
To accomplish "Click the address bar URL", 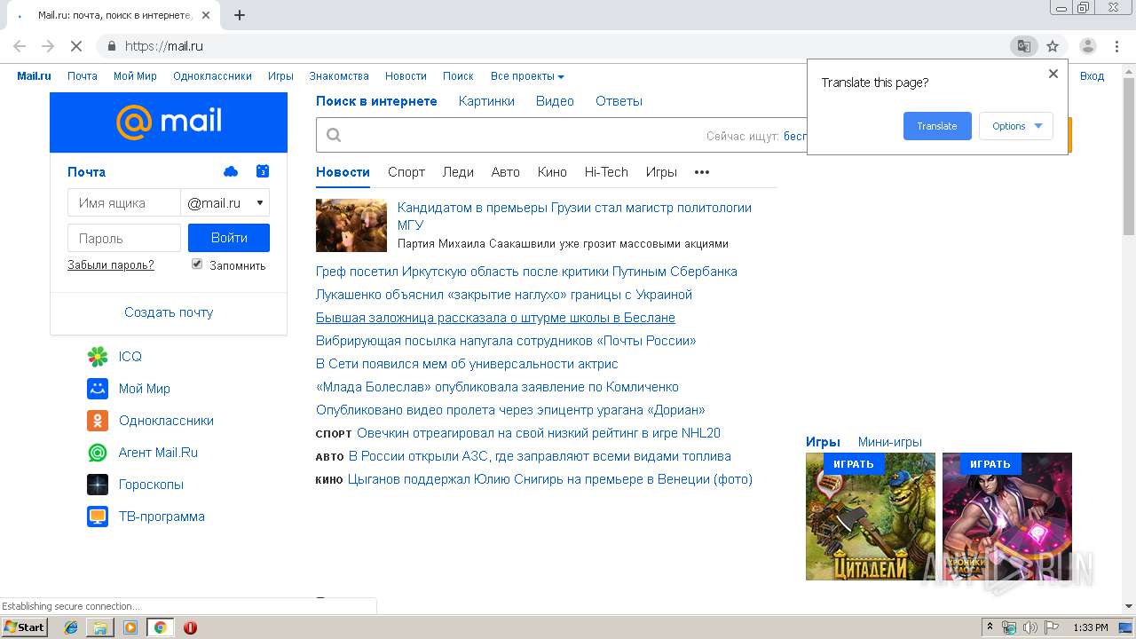I will [x=164, y=46].
